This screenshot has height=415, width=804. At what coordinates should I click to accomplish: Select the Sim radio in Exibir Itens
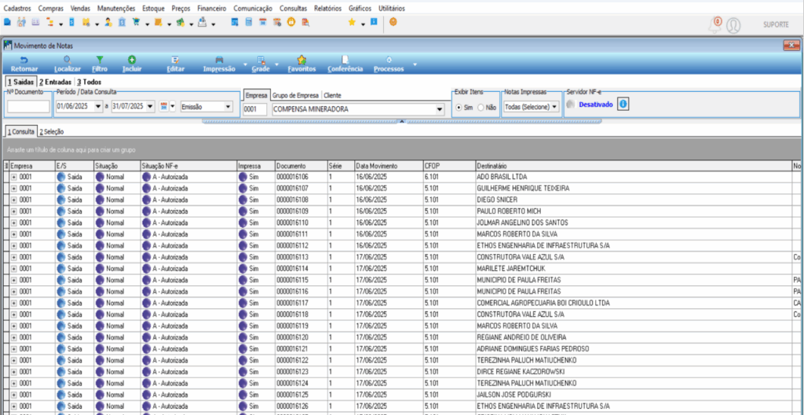point(459,107)
